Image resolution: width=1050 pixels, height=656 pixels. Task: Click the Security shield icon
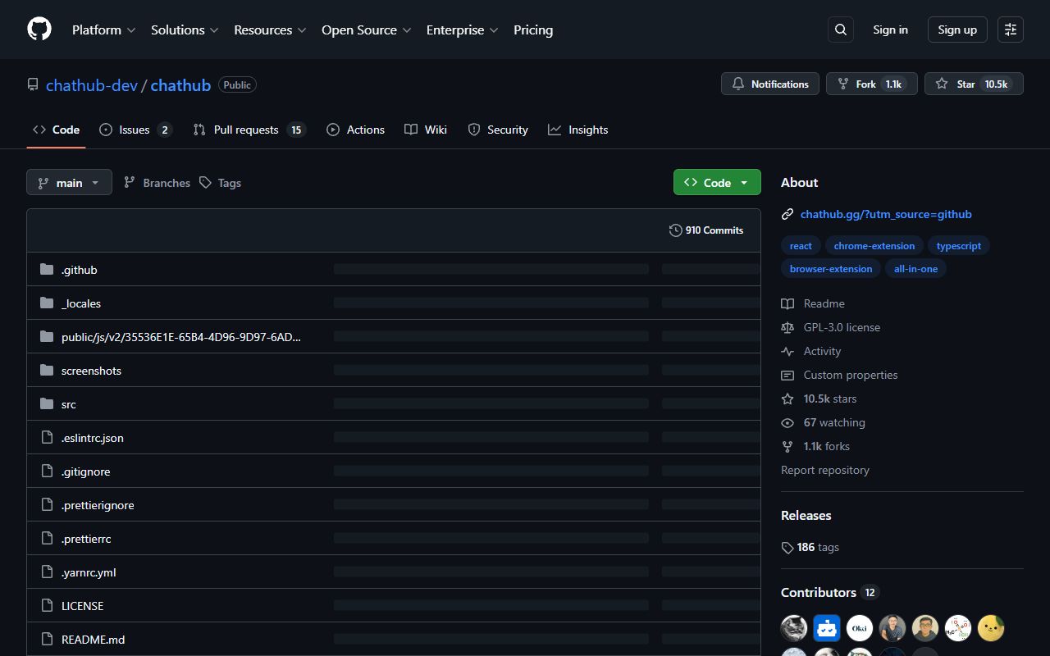pyautogui.click(x=474, y=130)
